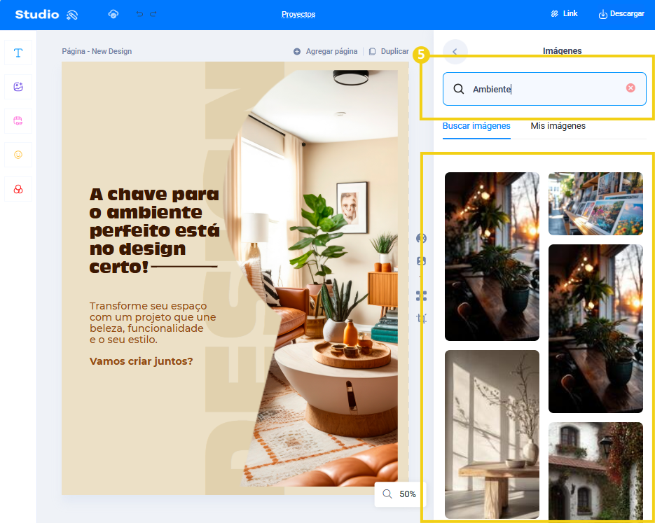The width and height of the screenshot is (655, 523).
Task: Select the wooden table with vase image
Action: 492,435
